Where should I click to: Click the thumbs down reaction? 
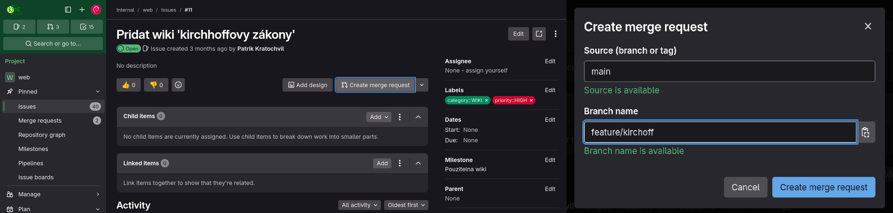click(156, 85)
